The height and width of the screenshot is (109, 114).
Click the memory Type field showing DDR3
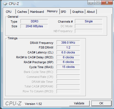(34, 21)
